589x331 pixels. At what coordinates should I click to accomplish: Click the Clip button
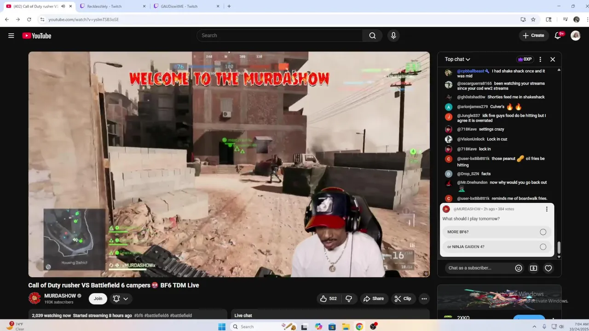click(x=403, y=299)
